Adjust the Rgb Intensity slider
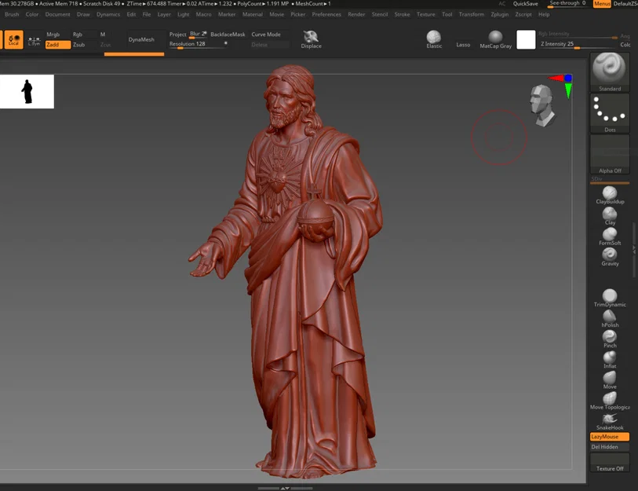This screenshot has height=491, width=638. click(x=577, y=35)
